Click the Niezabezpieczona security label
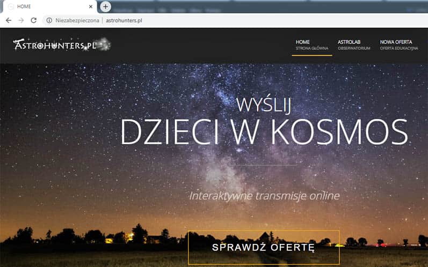 (x=77, y=20)
